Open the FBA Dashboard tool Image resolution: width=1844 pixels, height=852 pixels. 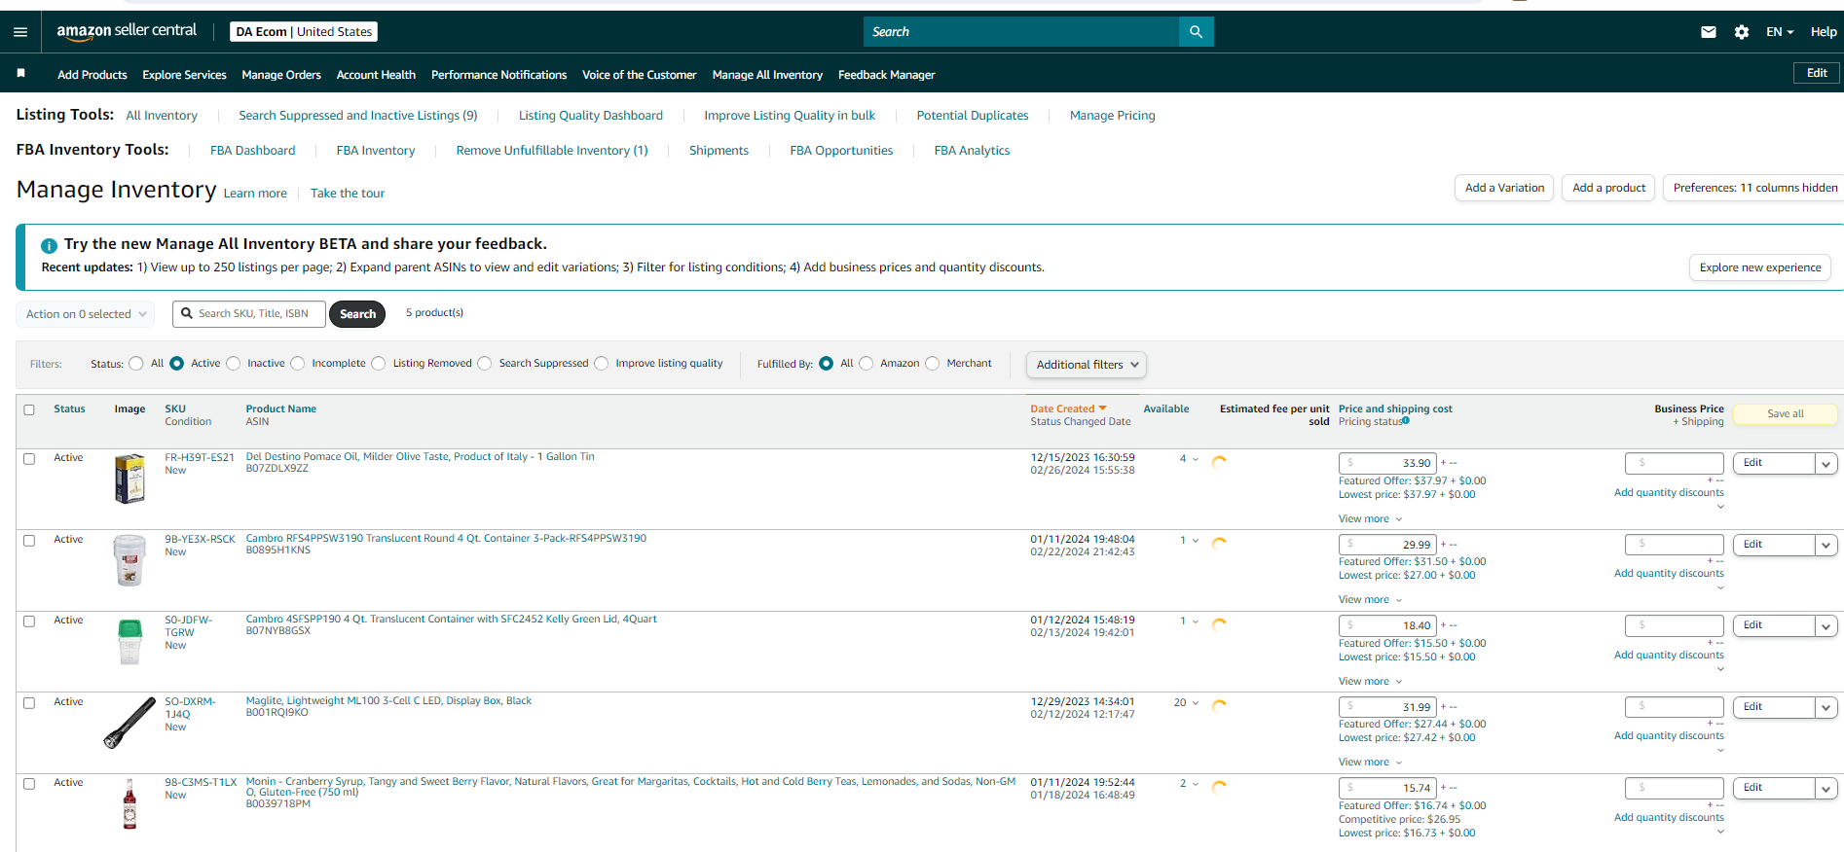click(x=252, y=151)
